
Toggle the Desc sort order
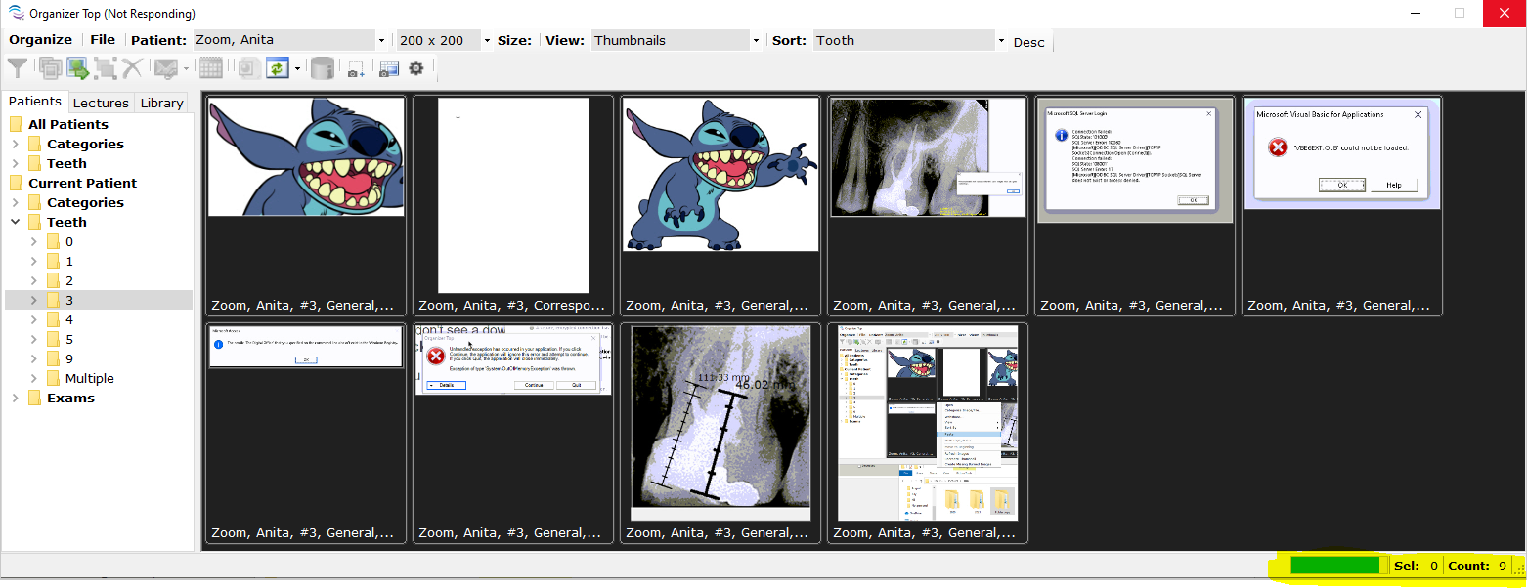click(1028, 42)
